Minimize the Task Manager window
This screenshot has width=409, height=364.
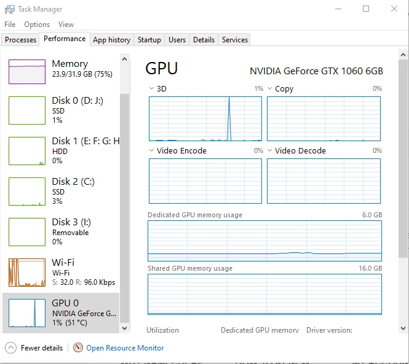pos(338,9)
